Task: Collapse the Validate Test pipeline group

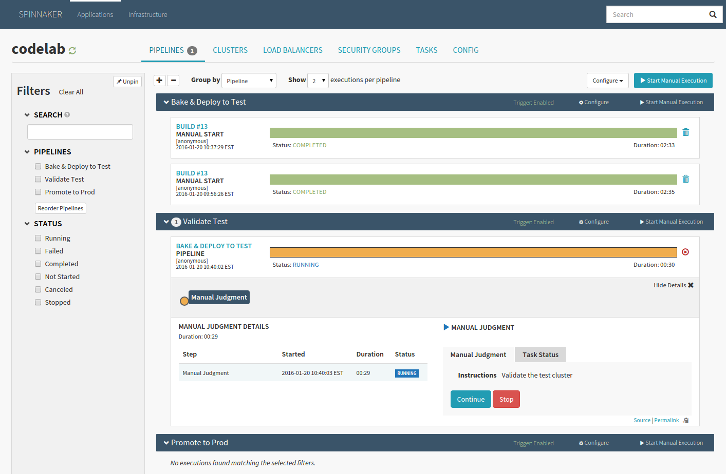Action: [x=166, y=222]
